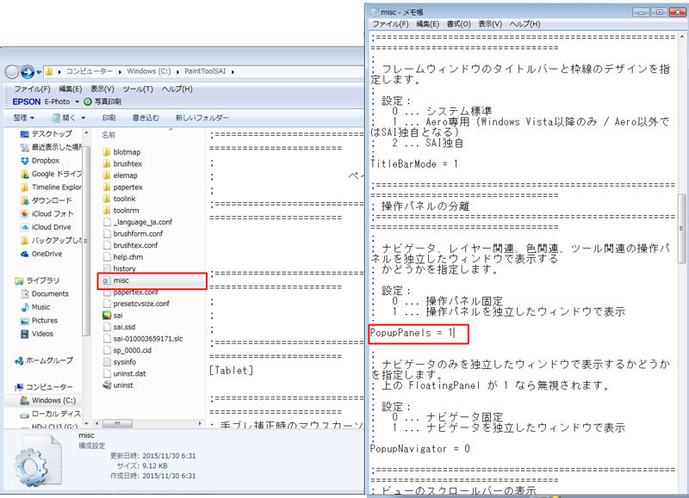Select the _language_ja.conf file
The image size is (689, 498).
point(138,222)
